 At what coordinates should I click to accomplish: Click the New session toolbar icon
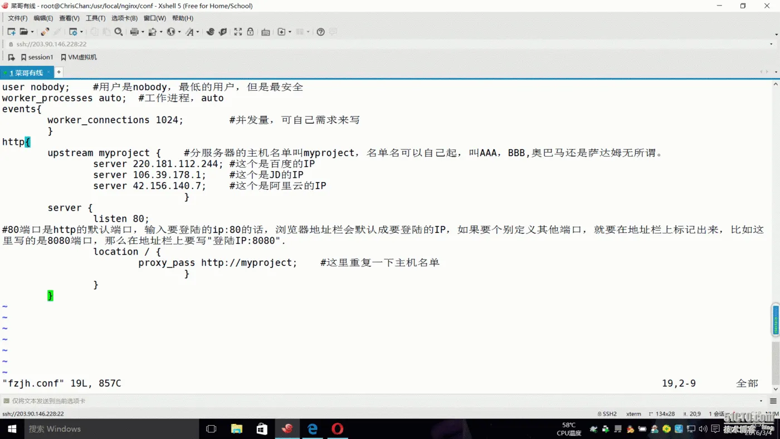click(11, 32)
